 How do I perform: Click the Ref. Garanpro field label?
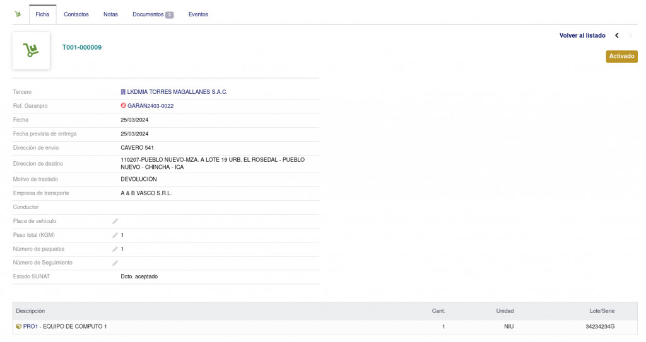pyautogui.click(x=30, y=106)
